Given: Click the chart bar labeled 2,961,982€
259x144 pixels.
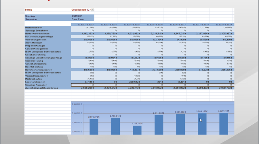Looking at the screenshot, I should pos(180,124).
